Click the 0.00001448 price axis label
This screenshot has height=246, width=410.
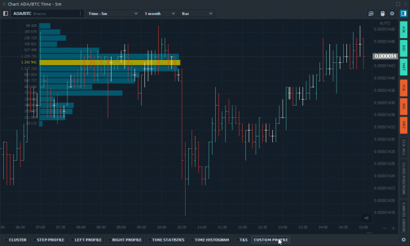coord(384,29)
